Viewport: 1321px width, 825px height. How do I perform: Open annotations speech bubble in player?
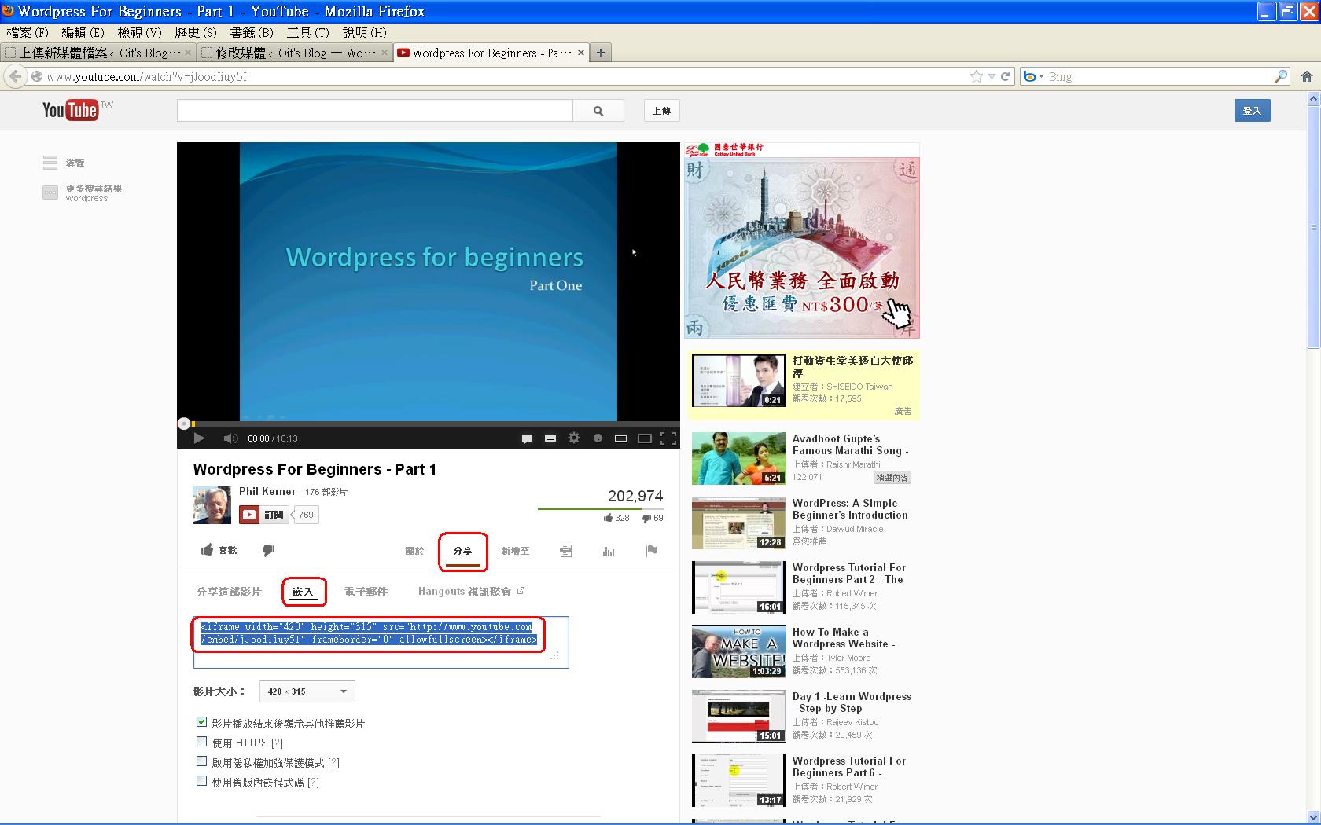(527, 438)
